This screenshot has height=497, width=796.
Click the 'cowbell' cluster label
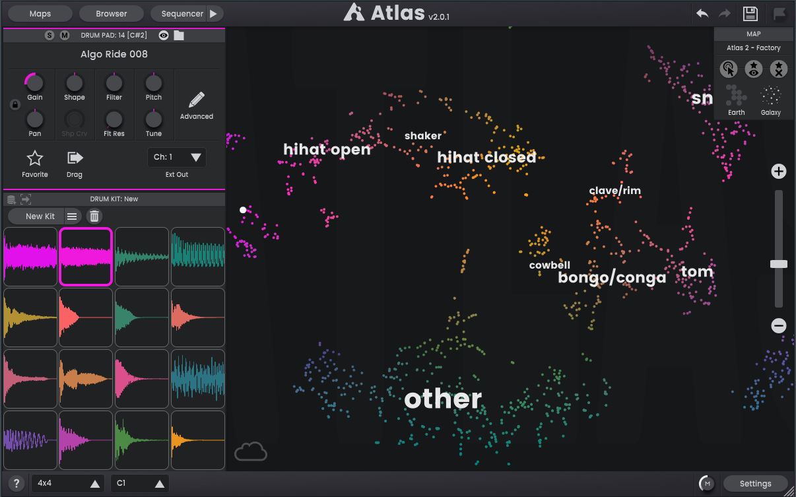(549, 265)
